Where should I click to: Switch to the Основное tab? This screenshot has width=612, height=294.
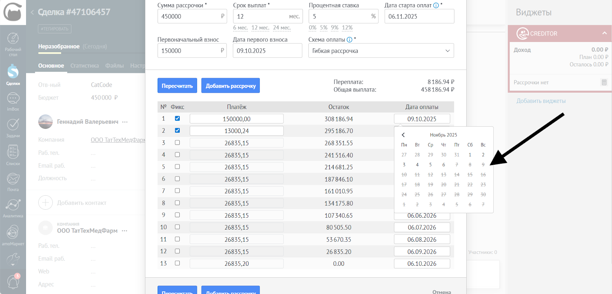point(51,66)
